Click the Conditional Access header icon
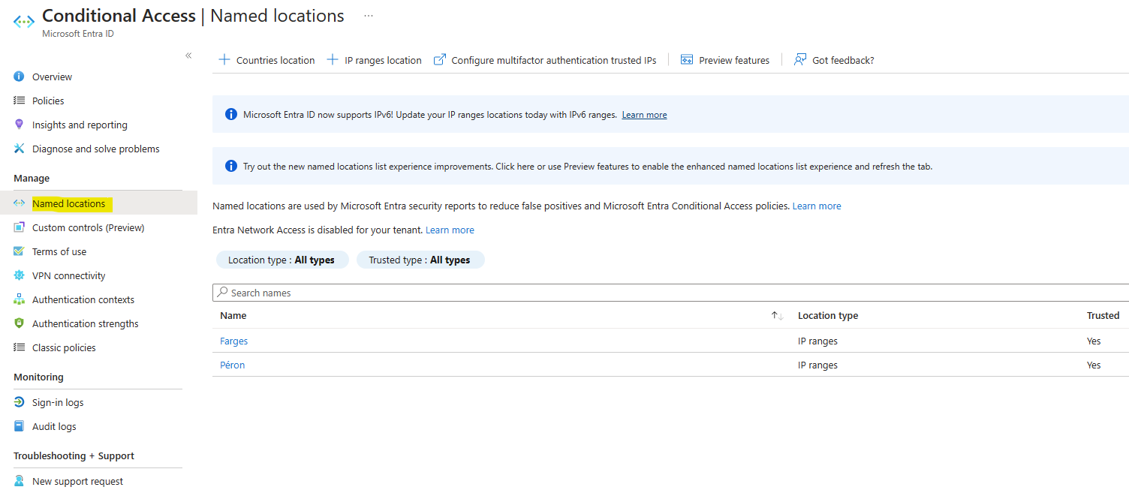This screenshot has width=1129, height=499. point(24,22)
